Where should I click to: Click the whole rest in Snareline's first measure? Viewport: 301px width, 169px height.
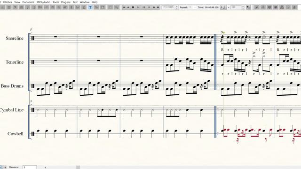[x=55, y=37]
